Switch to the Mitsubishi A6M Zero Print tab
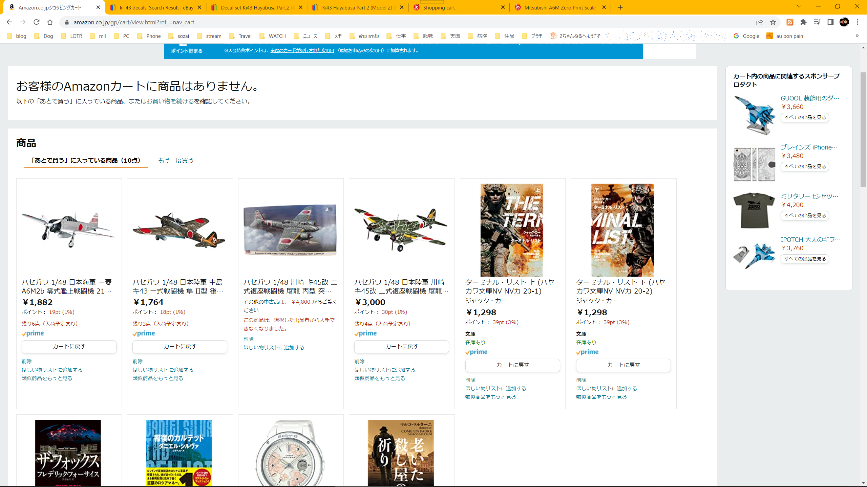The width and height of the screenshot is (867, 487). (560, 7)
